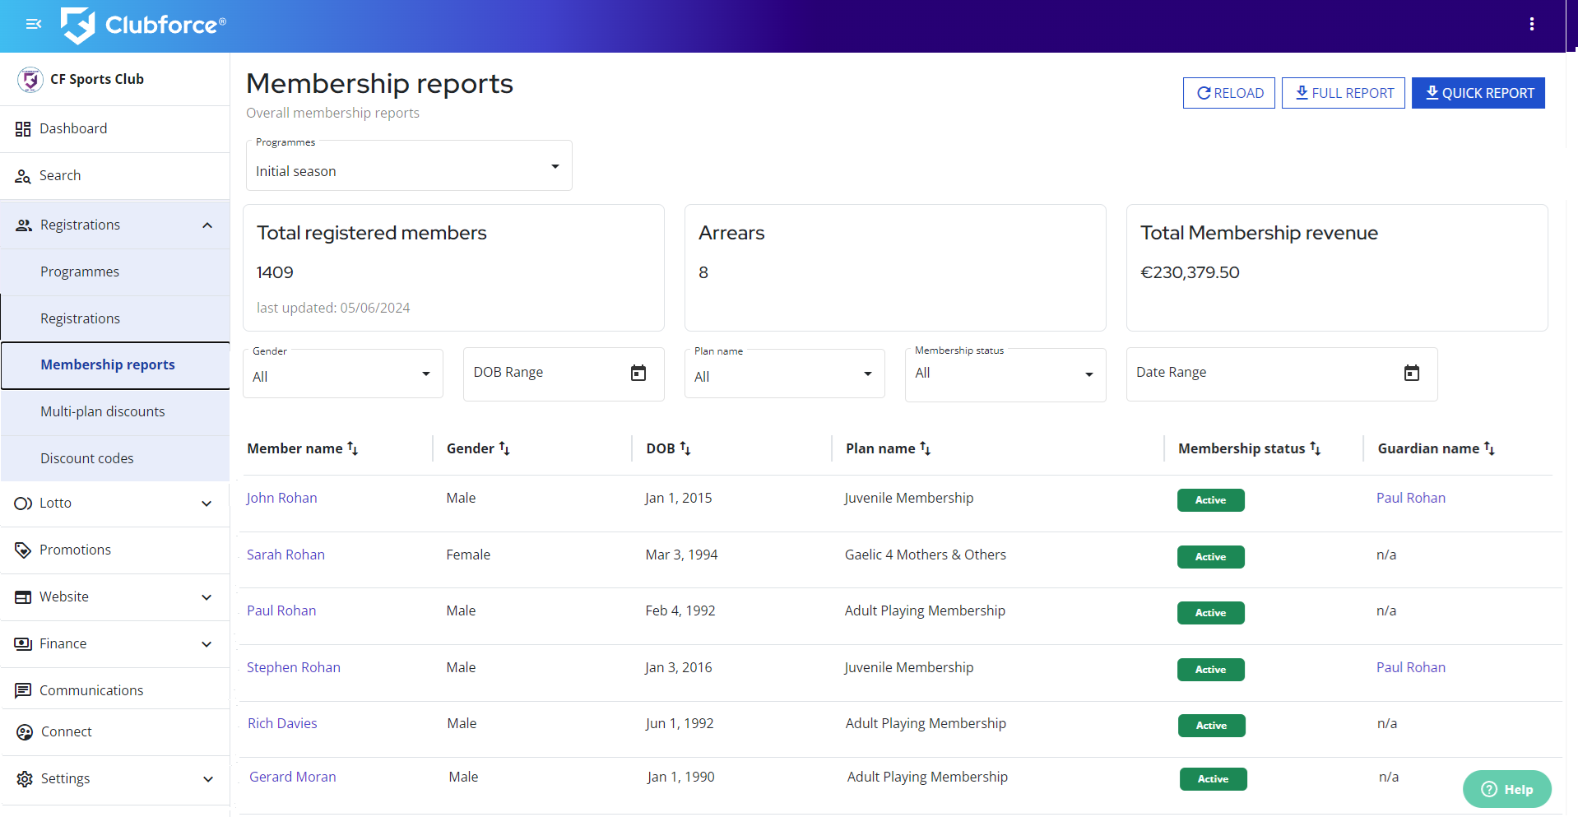Open member John Rohan's profile
The image size is (1578, 817).
(x=281, y=498)
